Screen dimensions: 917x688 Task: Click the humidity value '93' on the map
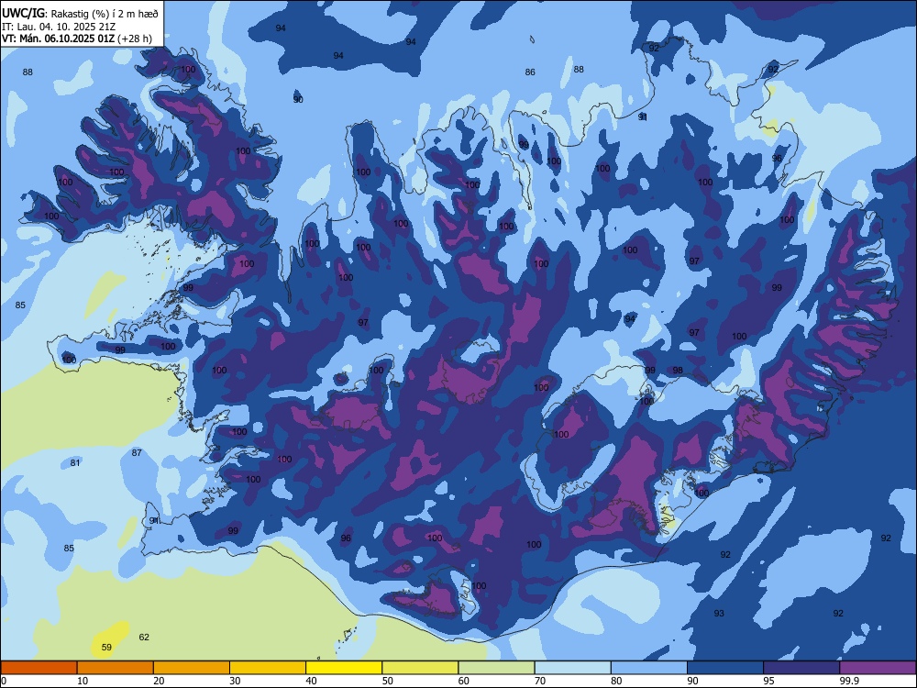coord(719,613)
